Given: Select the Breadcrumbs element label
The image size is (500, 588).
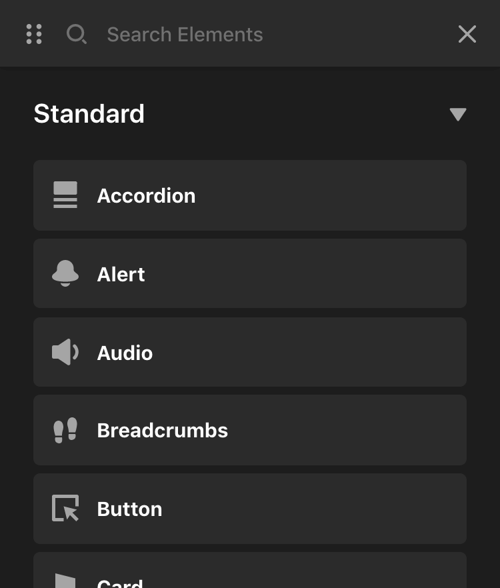Looking at the screenshot, I should 163,431.
